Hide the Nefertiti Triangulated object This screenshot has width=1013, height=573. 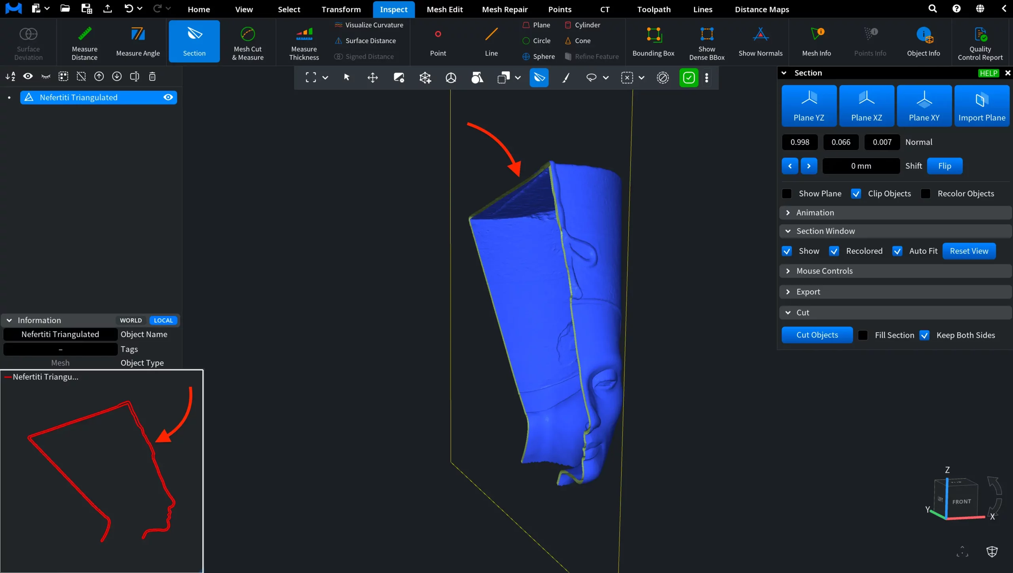pos(168,97)
